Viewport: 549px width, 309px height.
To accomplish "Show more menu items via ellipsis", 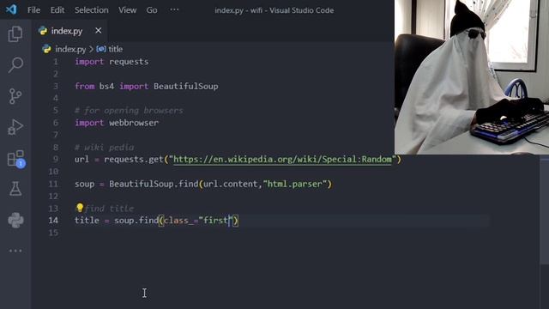I will click(x=174, y=9).
